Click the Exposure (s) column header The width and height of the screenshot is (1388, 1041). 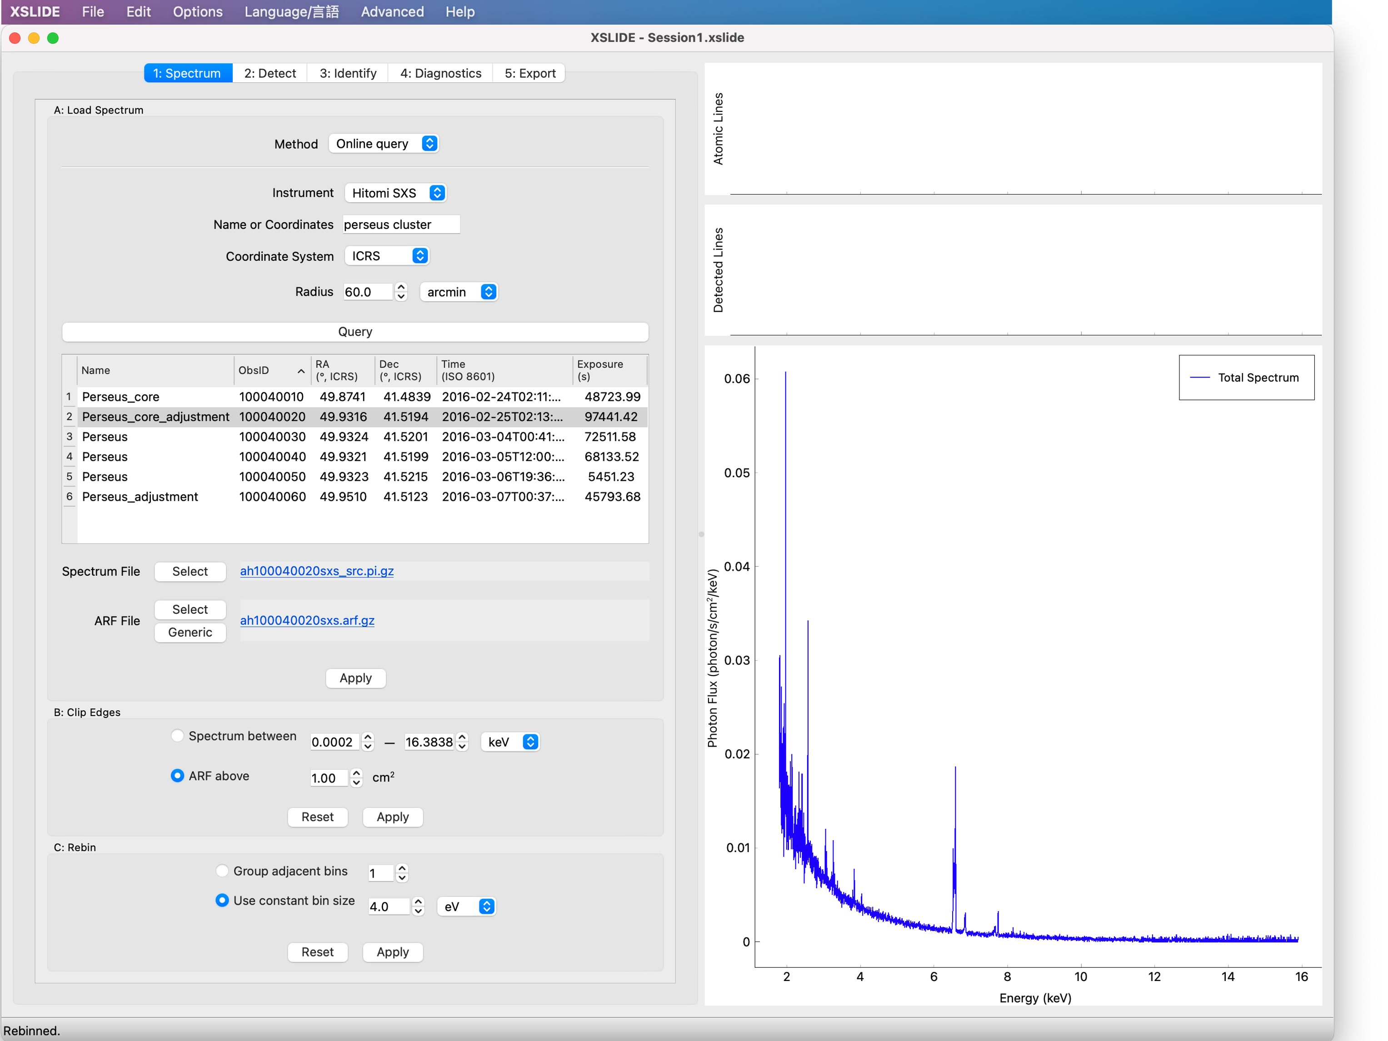click(x=609, y=370)
